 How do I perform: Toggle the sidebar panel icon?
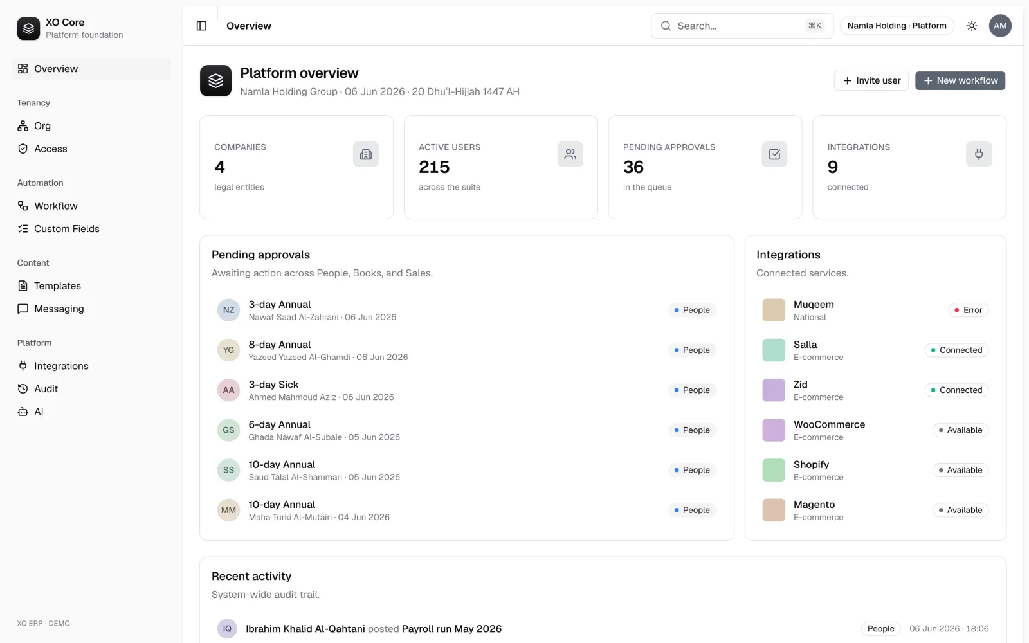pyautogui.click(x=201, y=26)
